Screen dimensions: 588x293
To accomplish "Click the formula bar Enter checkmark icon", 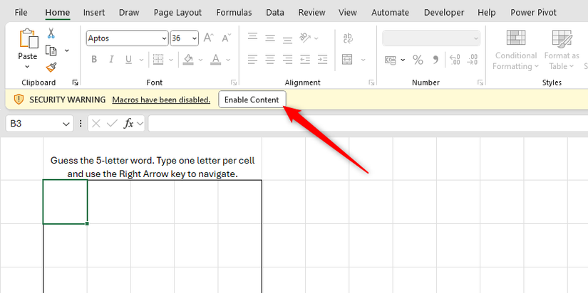I will point(112,124).
